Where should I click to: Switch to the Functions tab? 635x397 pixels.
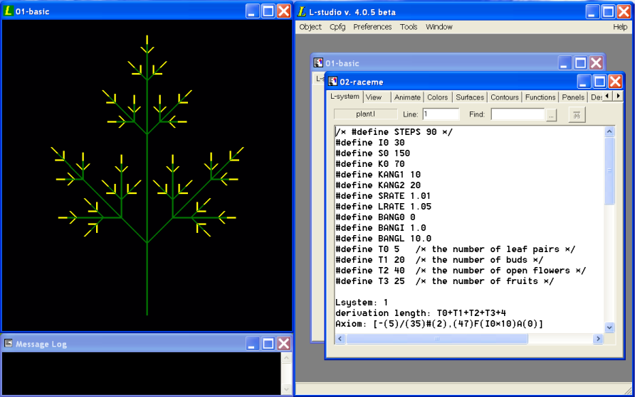tap(540, 97)
